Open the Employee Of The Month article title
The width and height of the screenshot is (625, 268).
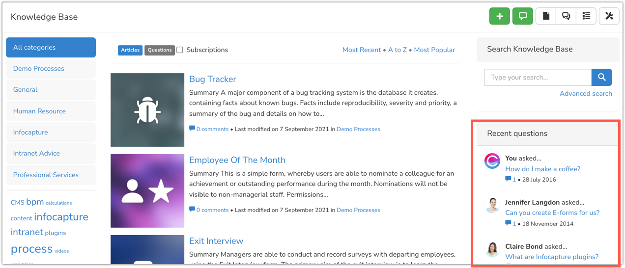click(237, 160)
